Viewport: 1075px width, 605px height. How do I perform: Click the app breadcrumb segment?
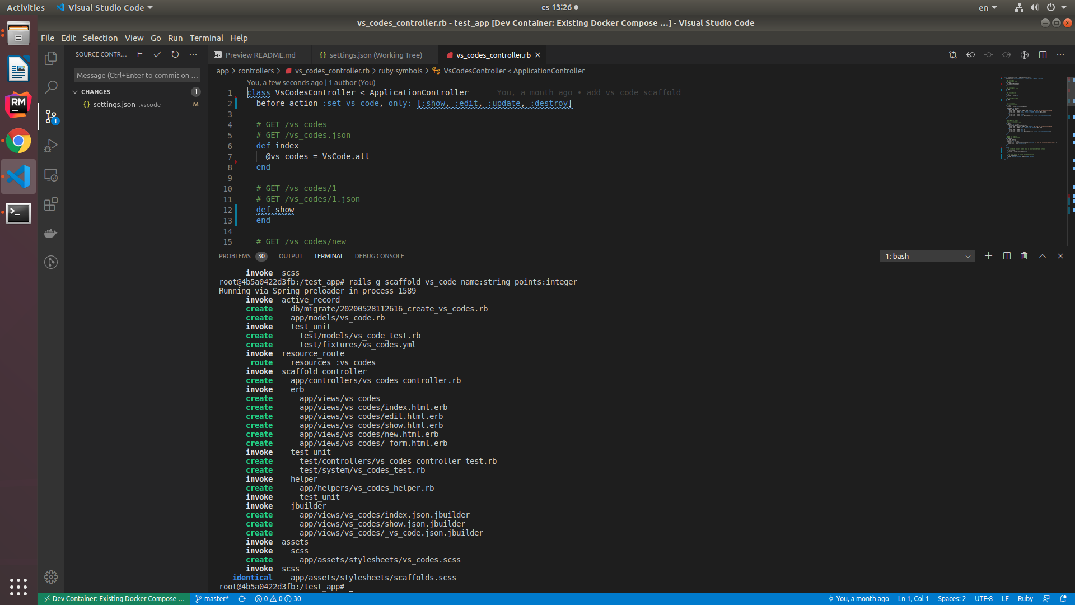(223, 71)
